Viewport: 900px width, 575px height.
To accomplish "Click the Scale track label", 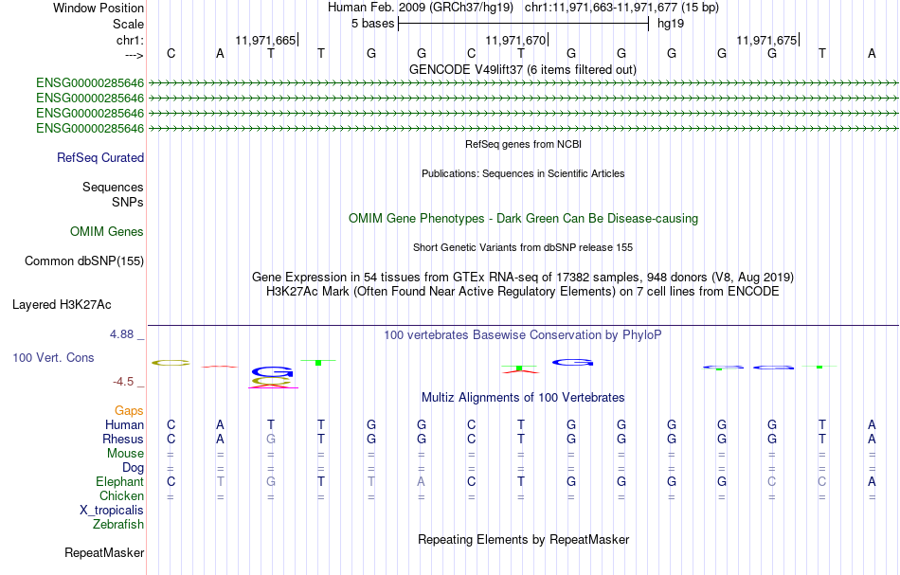I will (128, 24).
